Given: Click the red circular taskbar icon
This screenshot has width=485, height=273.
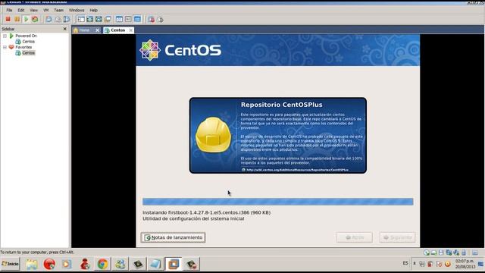Looking at the screenshot, I should coord(49,264).
